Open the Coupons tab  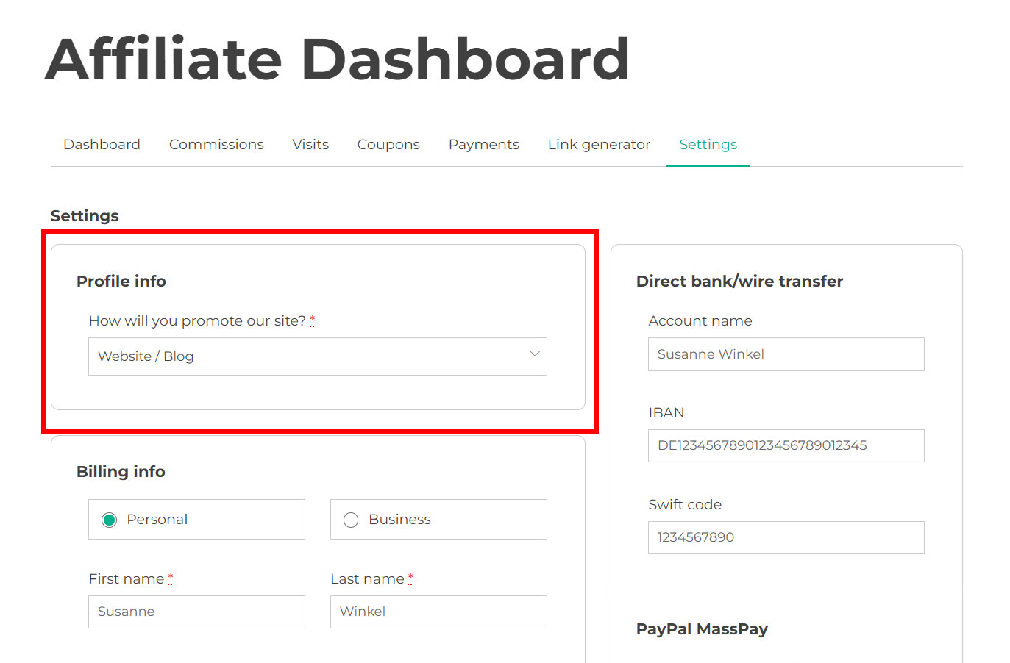(388, 145)
